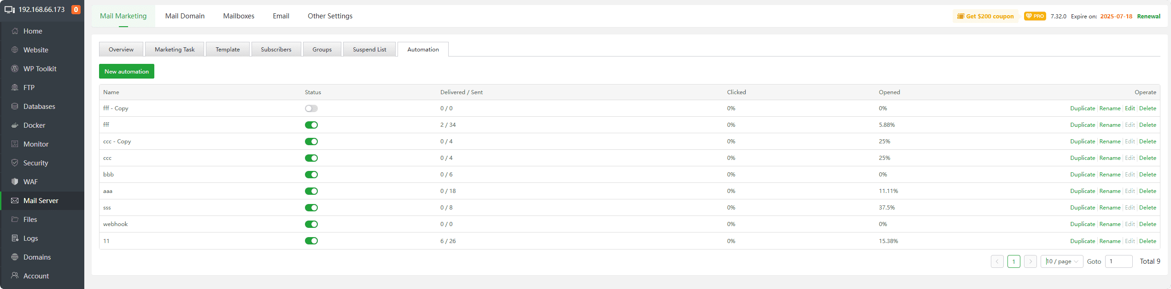Viewport: 1171px width, 289px height.
Task: Open the Mail Domain top tab
Action: tap(185, 16)
